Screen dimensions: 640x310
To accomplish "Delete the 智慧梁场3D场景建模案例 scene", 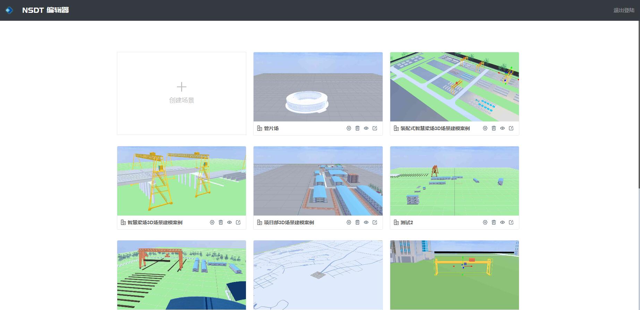I will pos(221,222).
